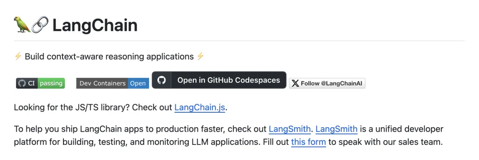Open the first LangSmith link

pyautogui.click(x=290, y=129)
